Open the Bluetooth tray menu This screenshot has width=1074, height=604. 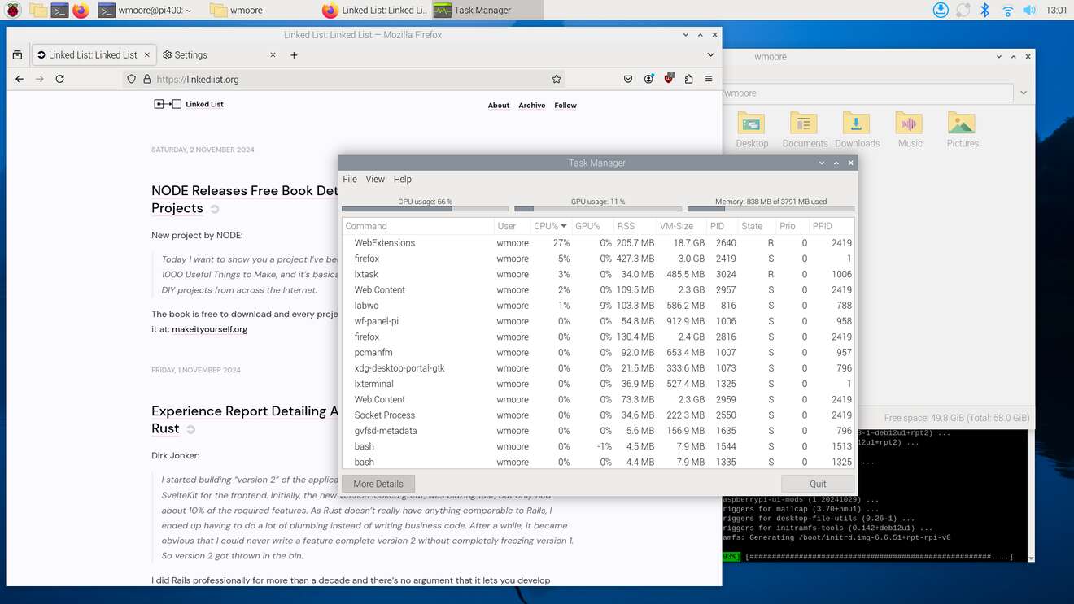coord(984,11)
